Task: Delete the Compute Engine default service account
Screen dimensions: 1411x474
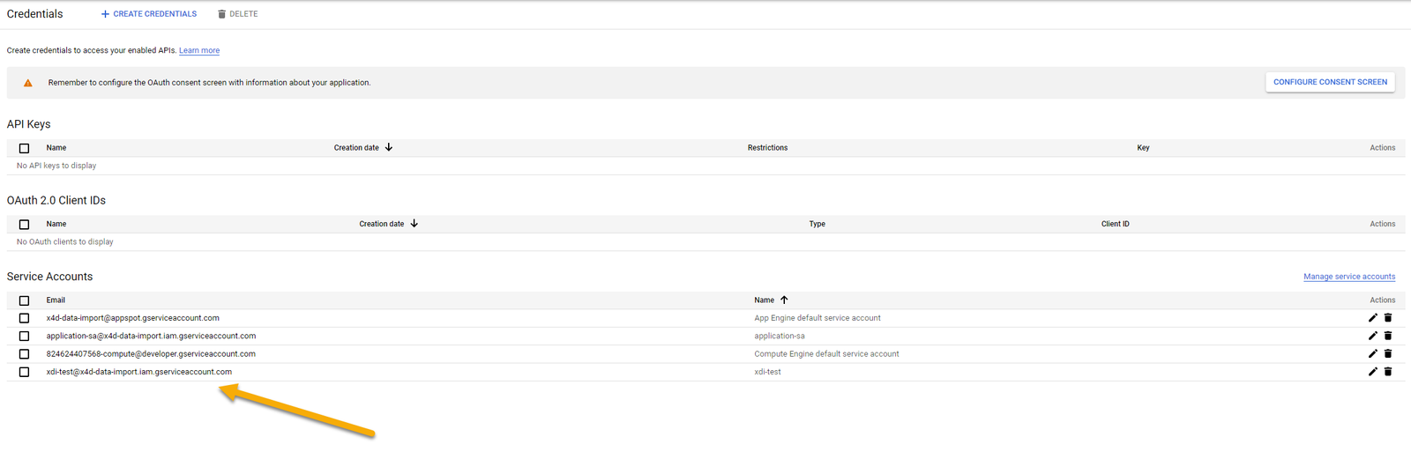Action: (1387, 354)
